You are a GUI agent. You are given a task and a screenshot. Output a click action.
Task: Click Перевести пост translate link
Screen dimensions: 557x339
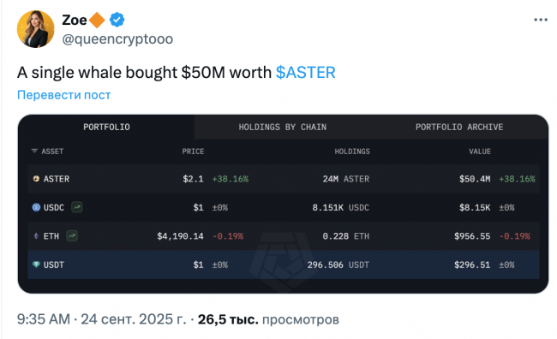(64, 95)
